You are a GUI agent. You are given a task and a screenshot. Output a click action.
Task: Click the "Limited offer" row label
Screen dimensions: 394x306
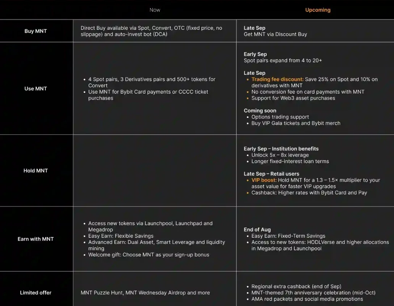(36, 293)
